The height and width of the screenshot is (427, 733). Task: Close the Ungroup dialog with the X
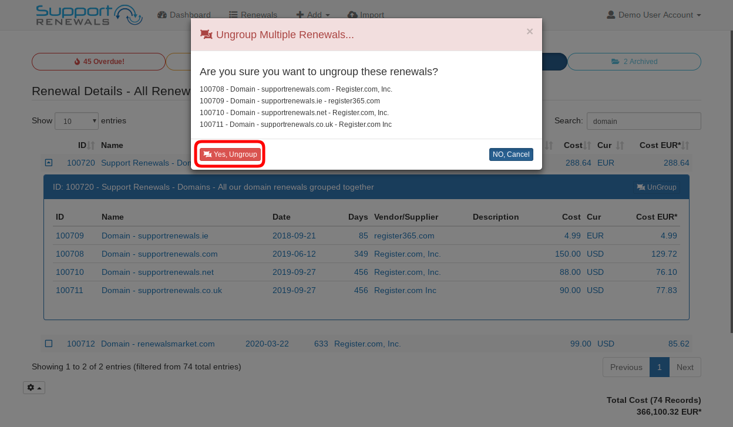click(530, 32)
